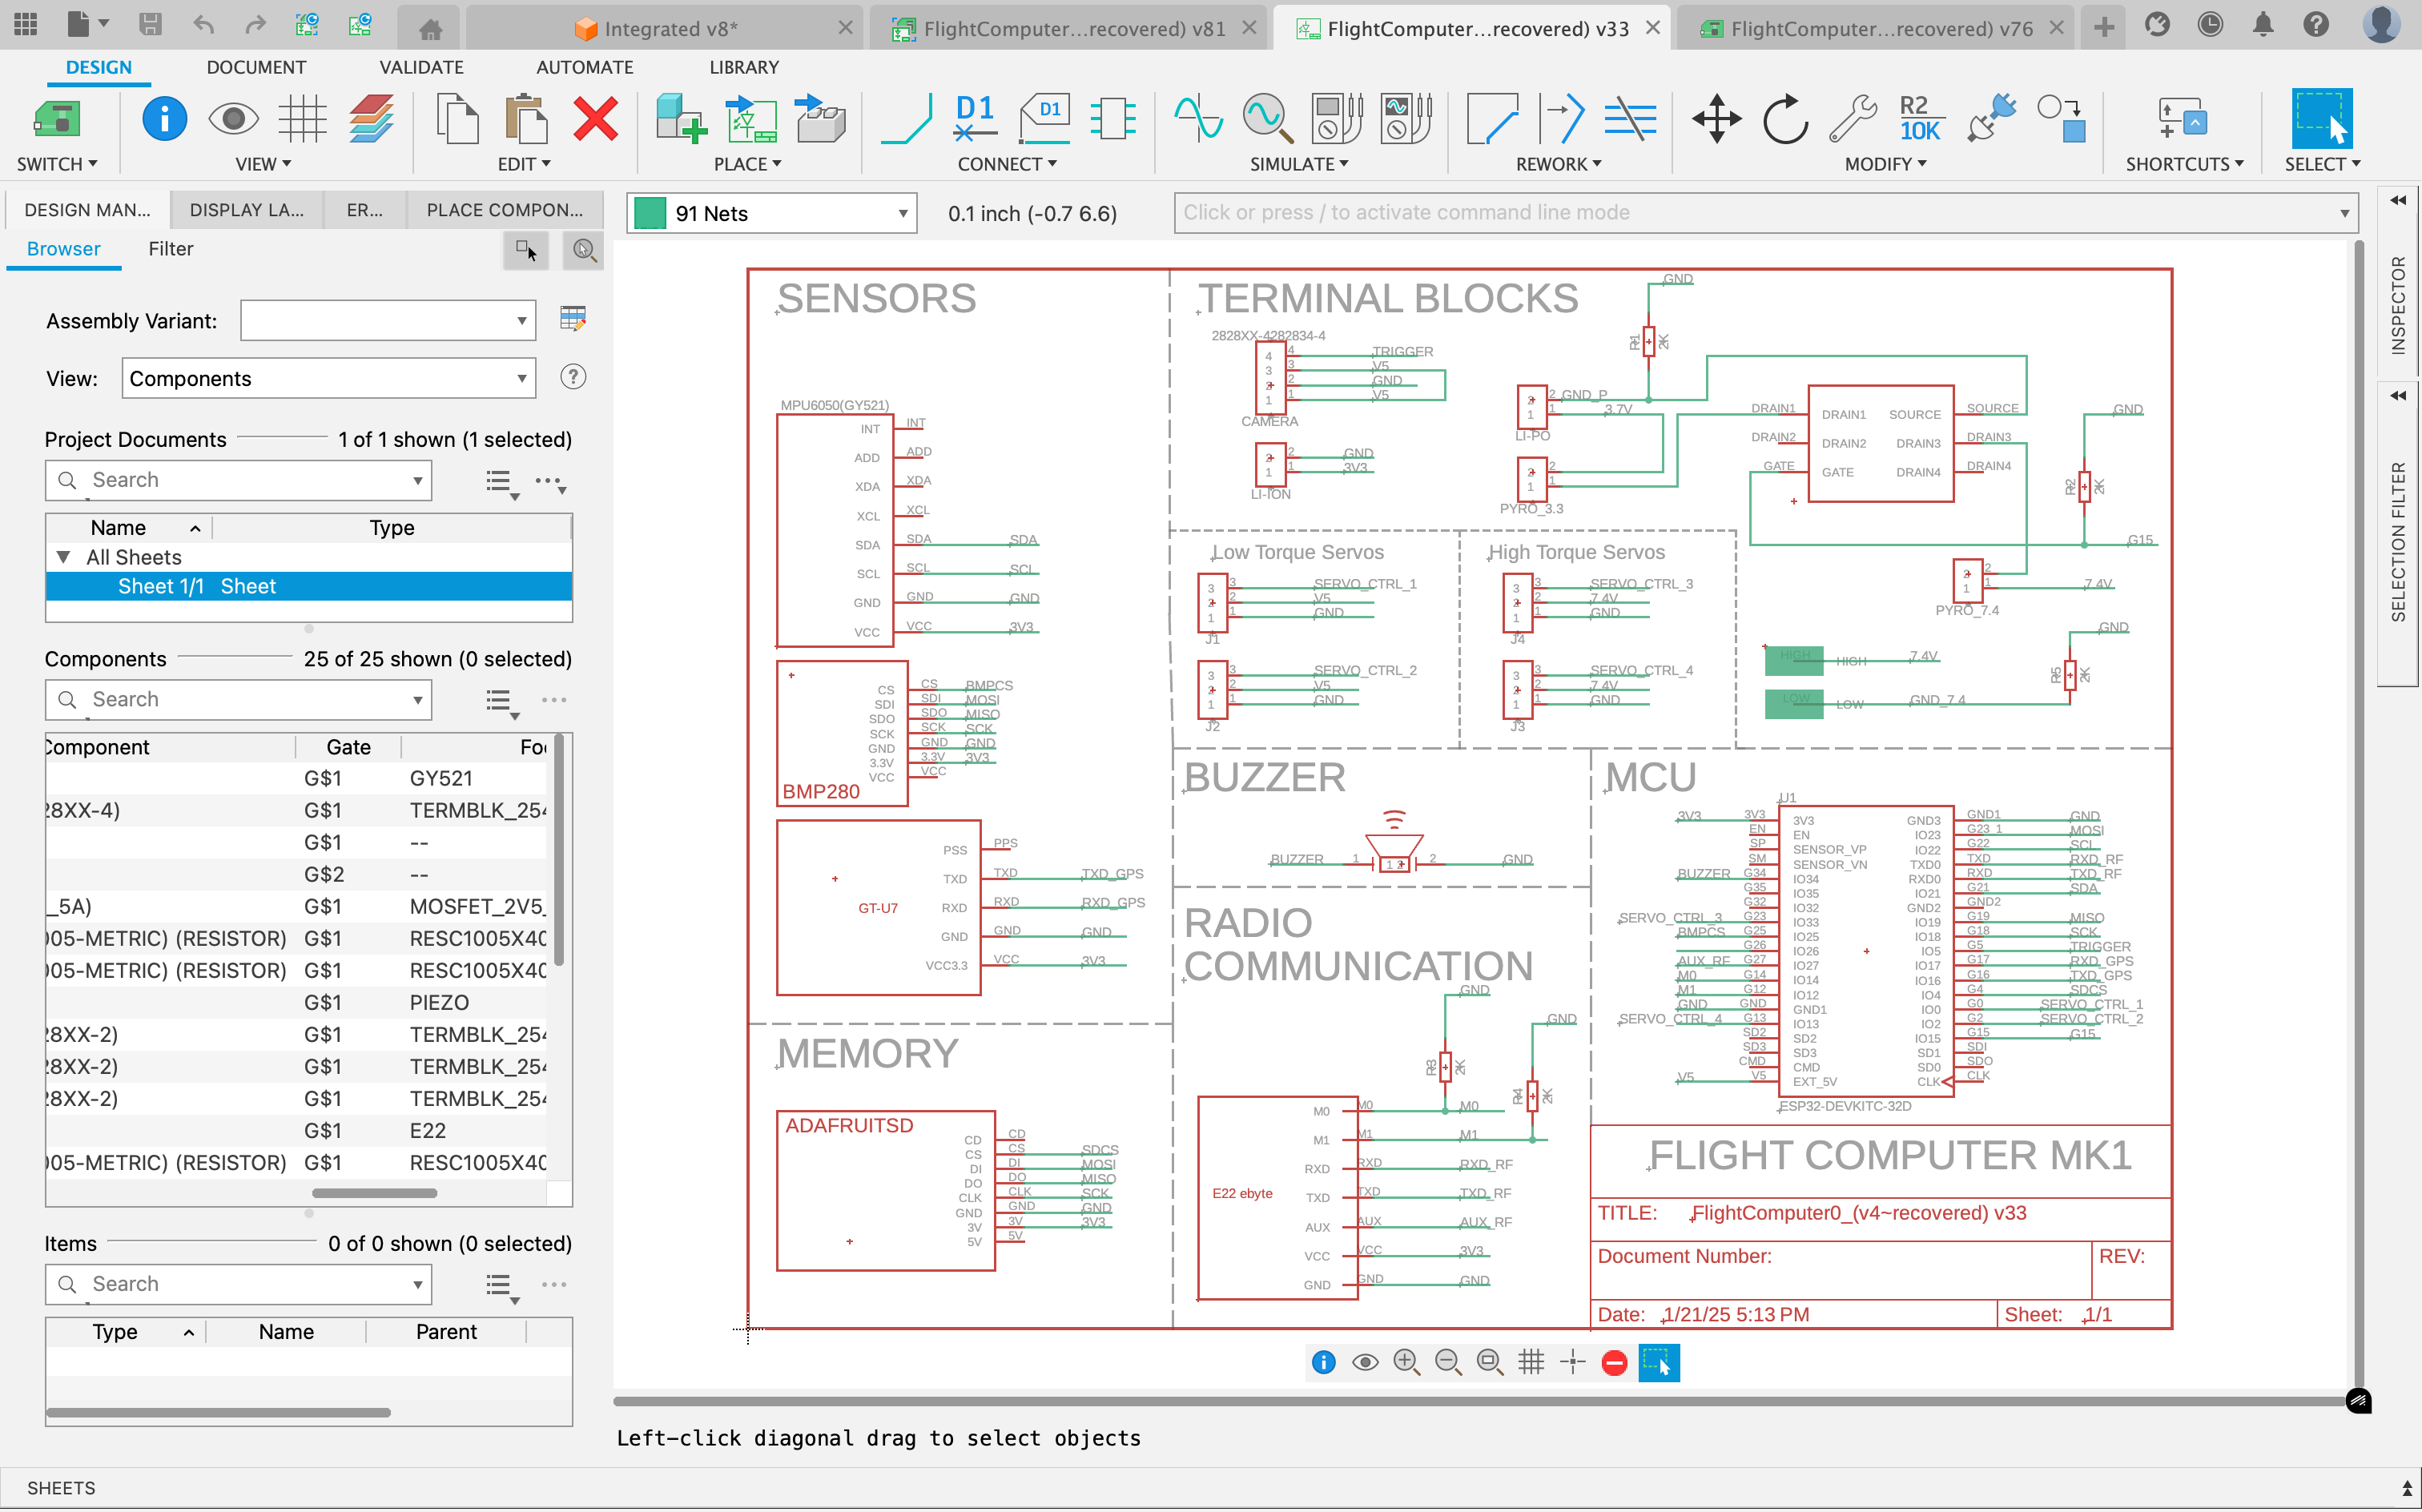This screenshot has height=1512, width=2422.
Task: Open the View Components dropdown
Action: [329, 379]
